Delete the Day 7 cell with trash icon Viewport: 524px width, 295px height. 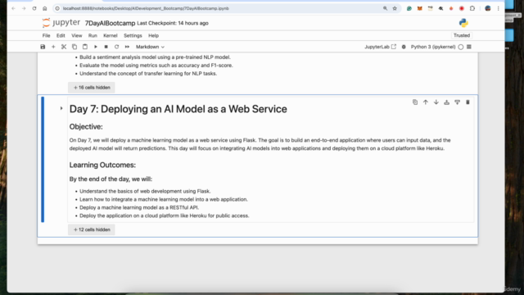(468, 102)
